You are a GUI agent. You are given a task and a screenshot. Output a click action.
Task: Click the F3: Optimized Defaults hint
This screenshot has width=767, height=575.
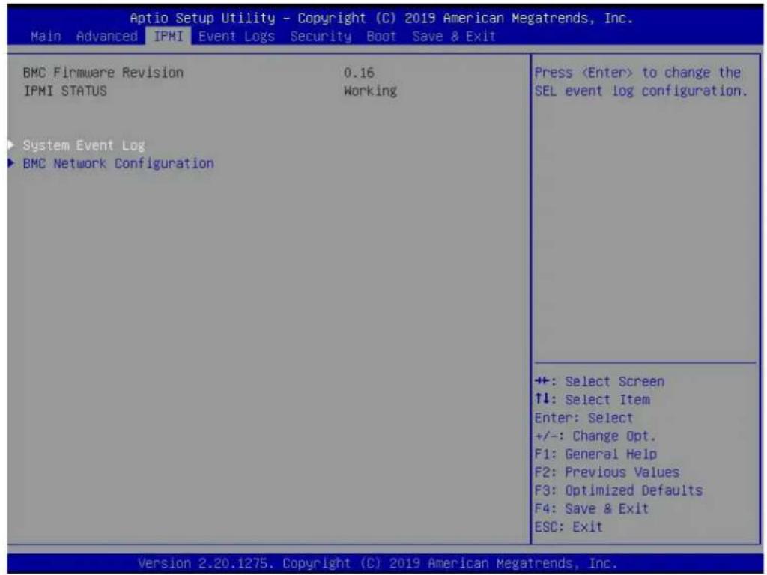coord(618,490)
